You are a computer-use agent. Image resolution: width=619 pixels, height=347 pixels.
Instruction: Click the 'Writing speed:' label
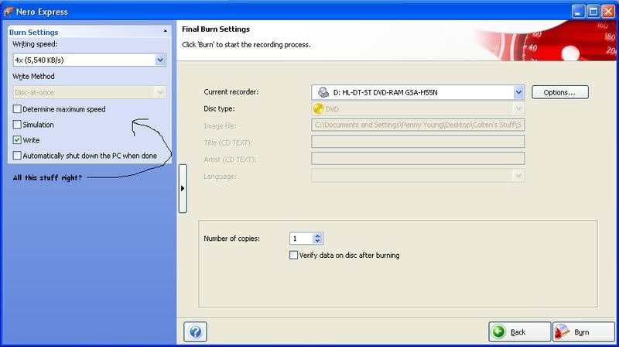point(35,44)
